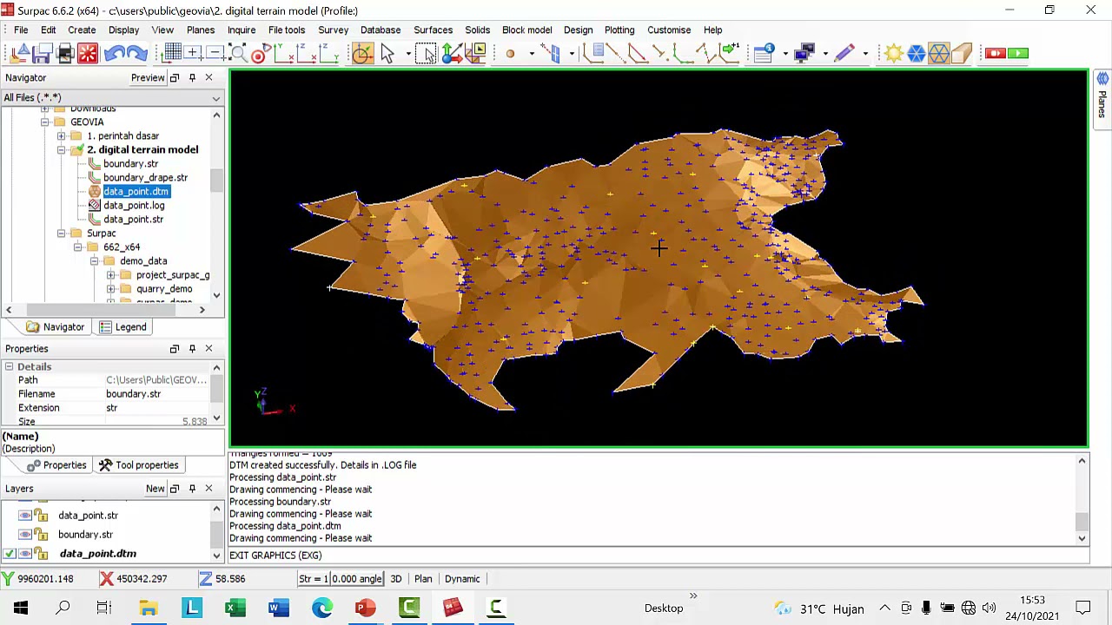Click the red reset graphics icon
The width and height of the screenshot is (1112, 625).
point(88,54)
